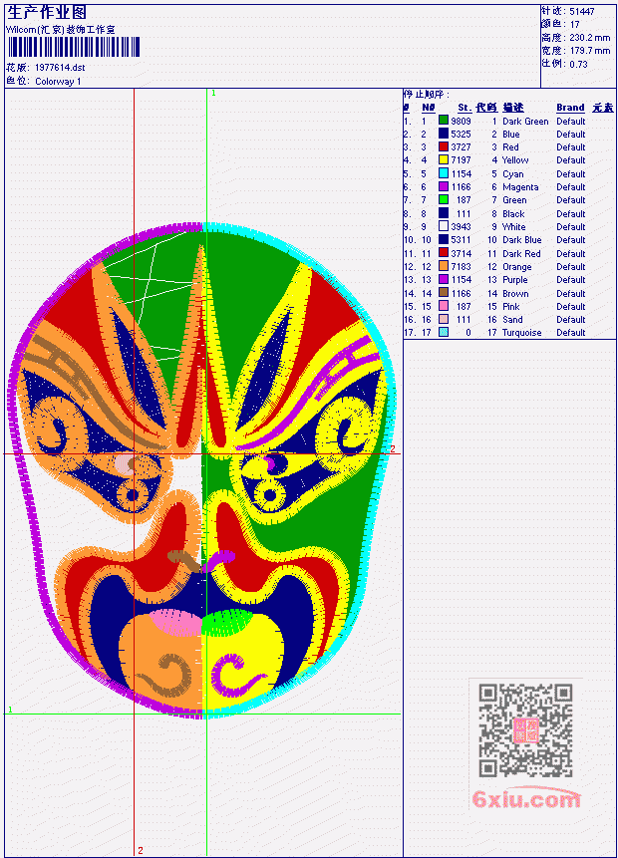Click the QR code image
Screen dimensions: 618x858
[525, 730]
